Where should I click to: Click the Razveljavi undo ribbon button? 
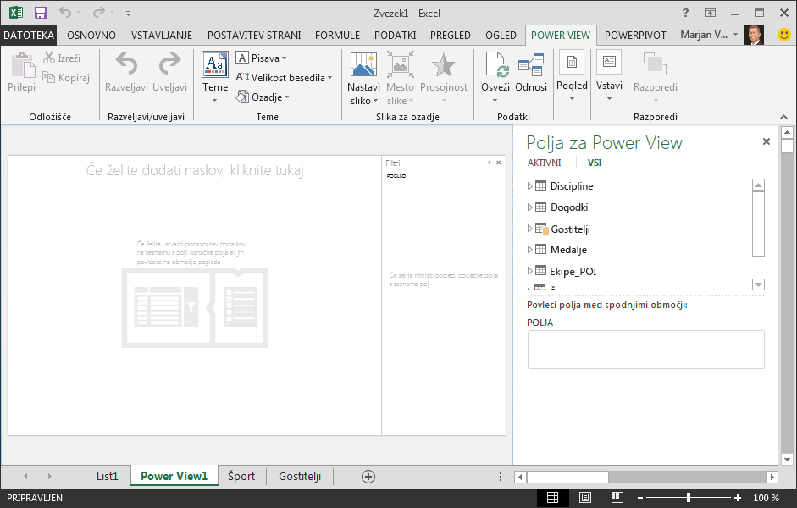click(126, 73)
